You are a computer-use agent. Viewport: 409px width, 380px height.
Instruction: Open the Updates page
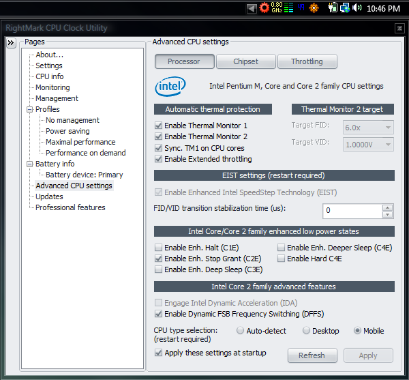pyautogui.click(x=49, y=196)
